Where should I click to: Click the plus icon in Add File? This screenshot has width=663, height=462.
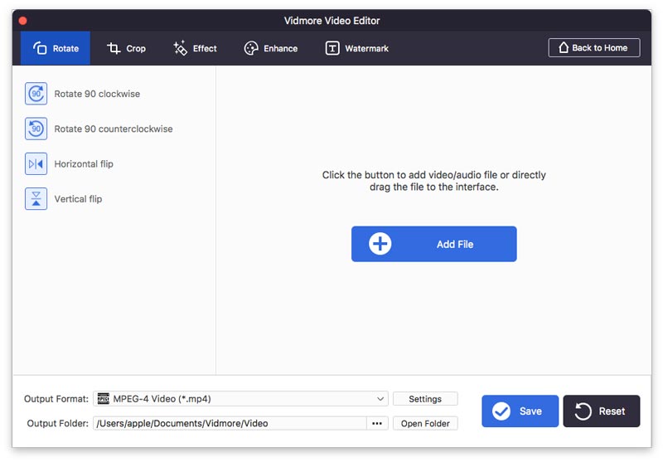tap(380, 244)
